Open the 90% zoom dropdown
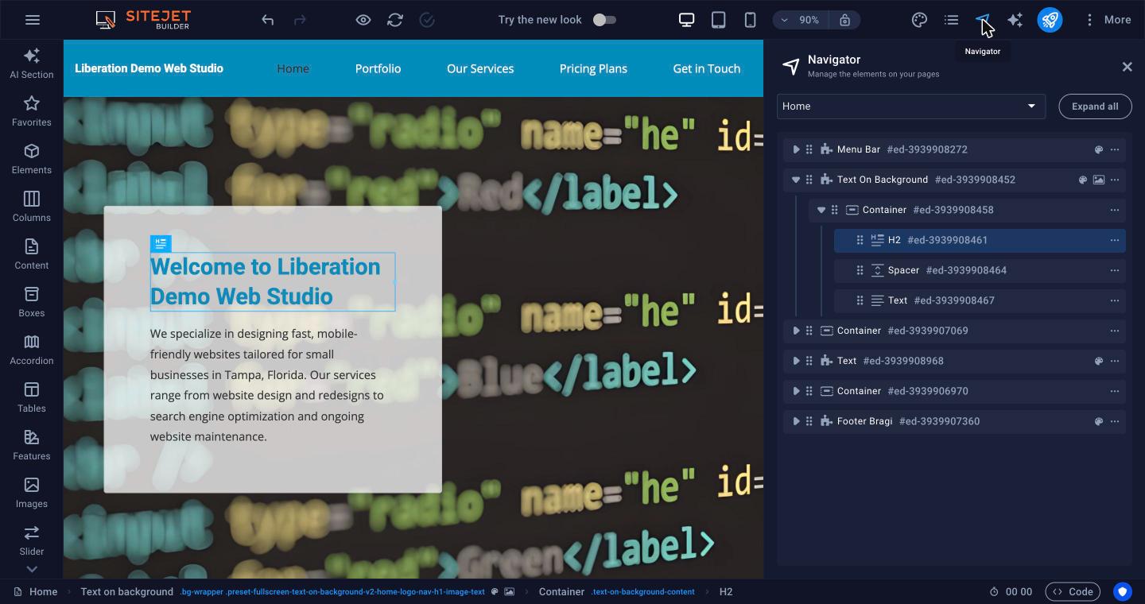Viewport: 1145px width, 604px height. pyautogui.click(x=801, y=20)
